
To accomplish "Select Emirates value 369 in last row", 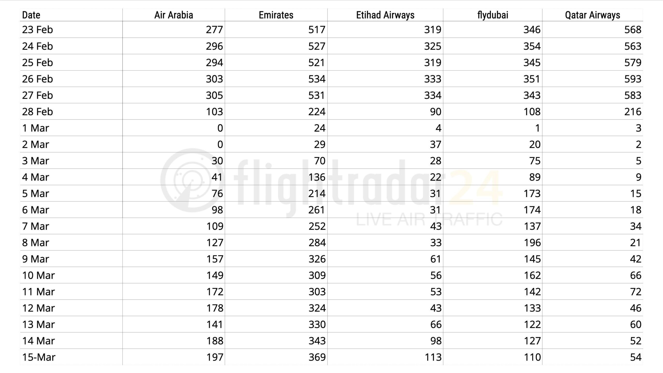I will [x=317, y=357].
